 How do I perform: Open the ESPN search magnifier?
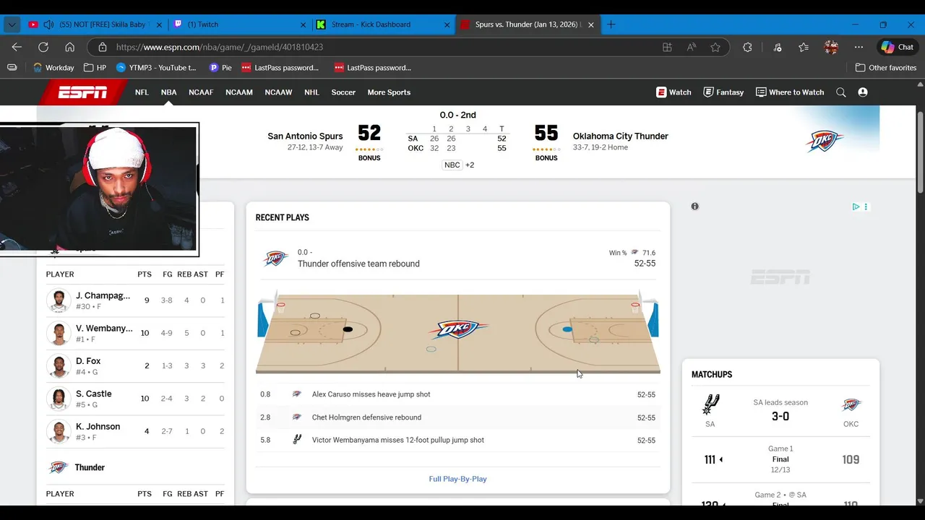pyautogui.click(x=841, y=92)
